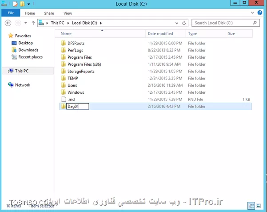Select Favorites in navigation pane
Viewport: 267px width, 212px height.
(23, 36)
